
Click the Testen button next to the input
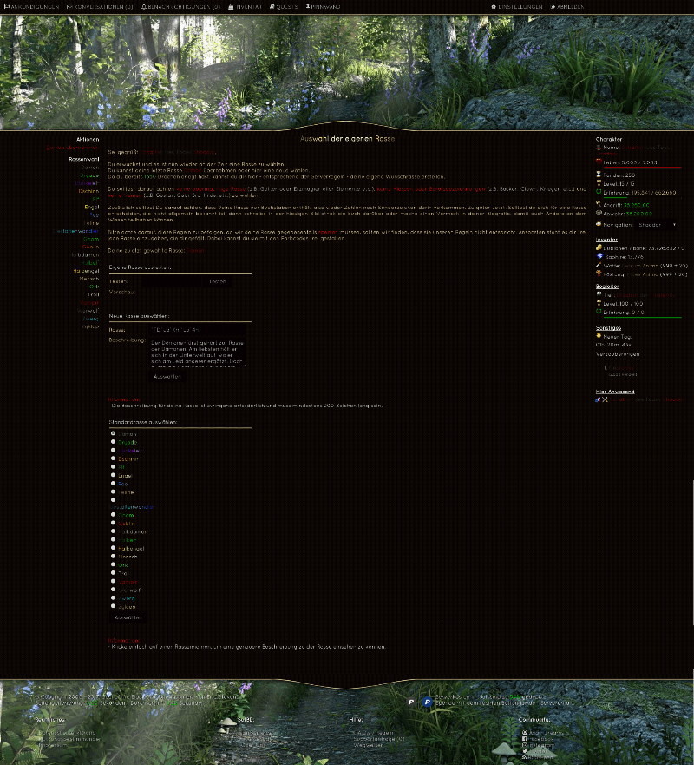217,280
